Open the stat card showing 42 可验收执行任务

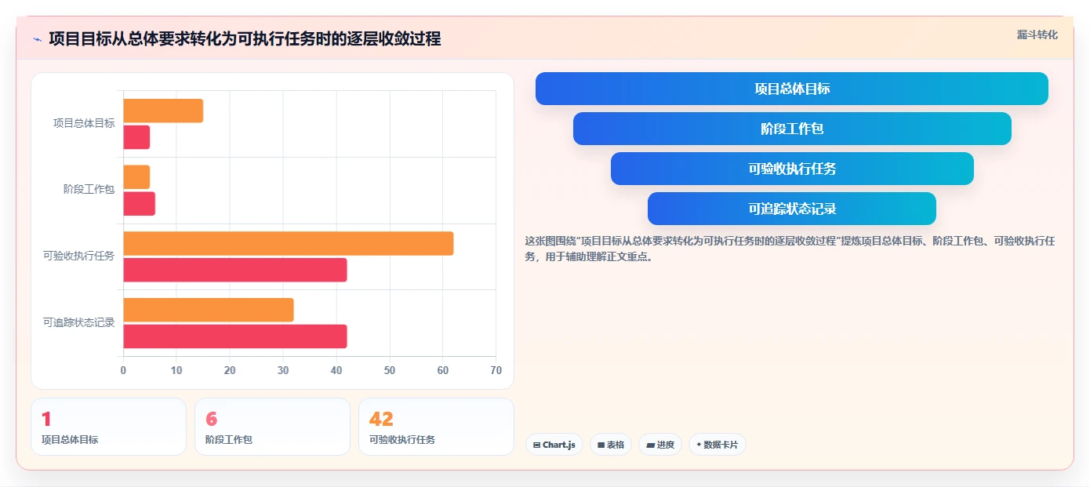[436, 427]
